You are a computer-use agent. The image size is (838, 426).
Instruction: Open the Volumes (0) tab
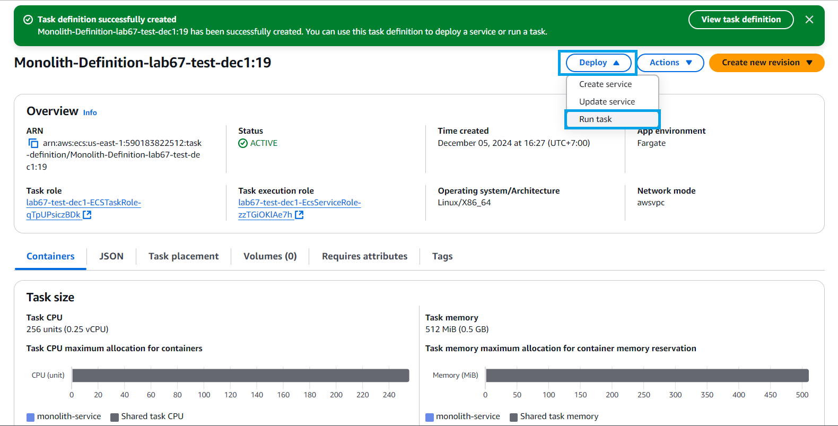click(x=270, y=256)
